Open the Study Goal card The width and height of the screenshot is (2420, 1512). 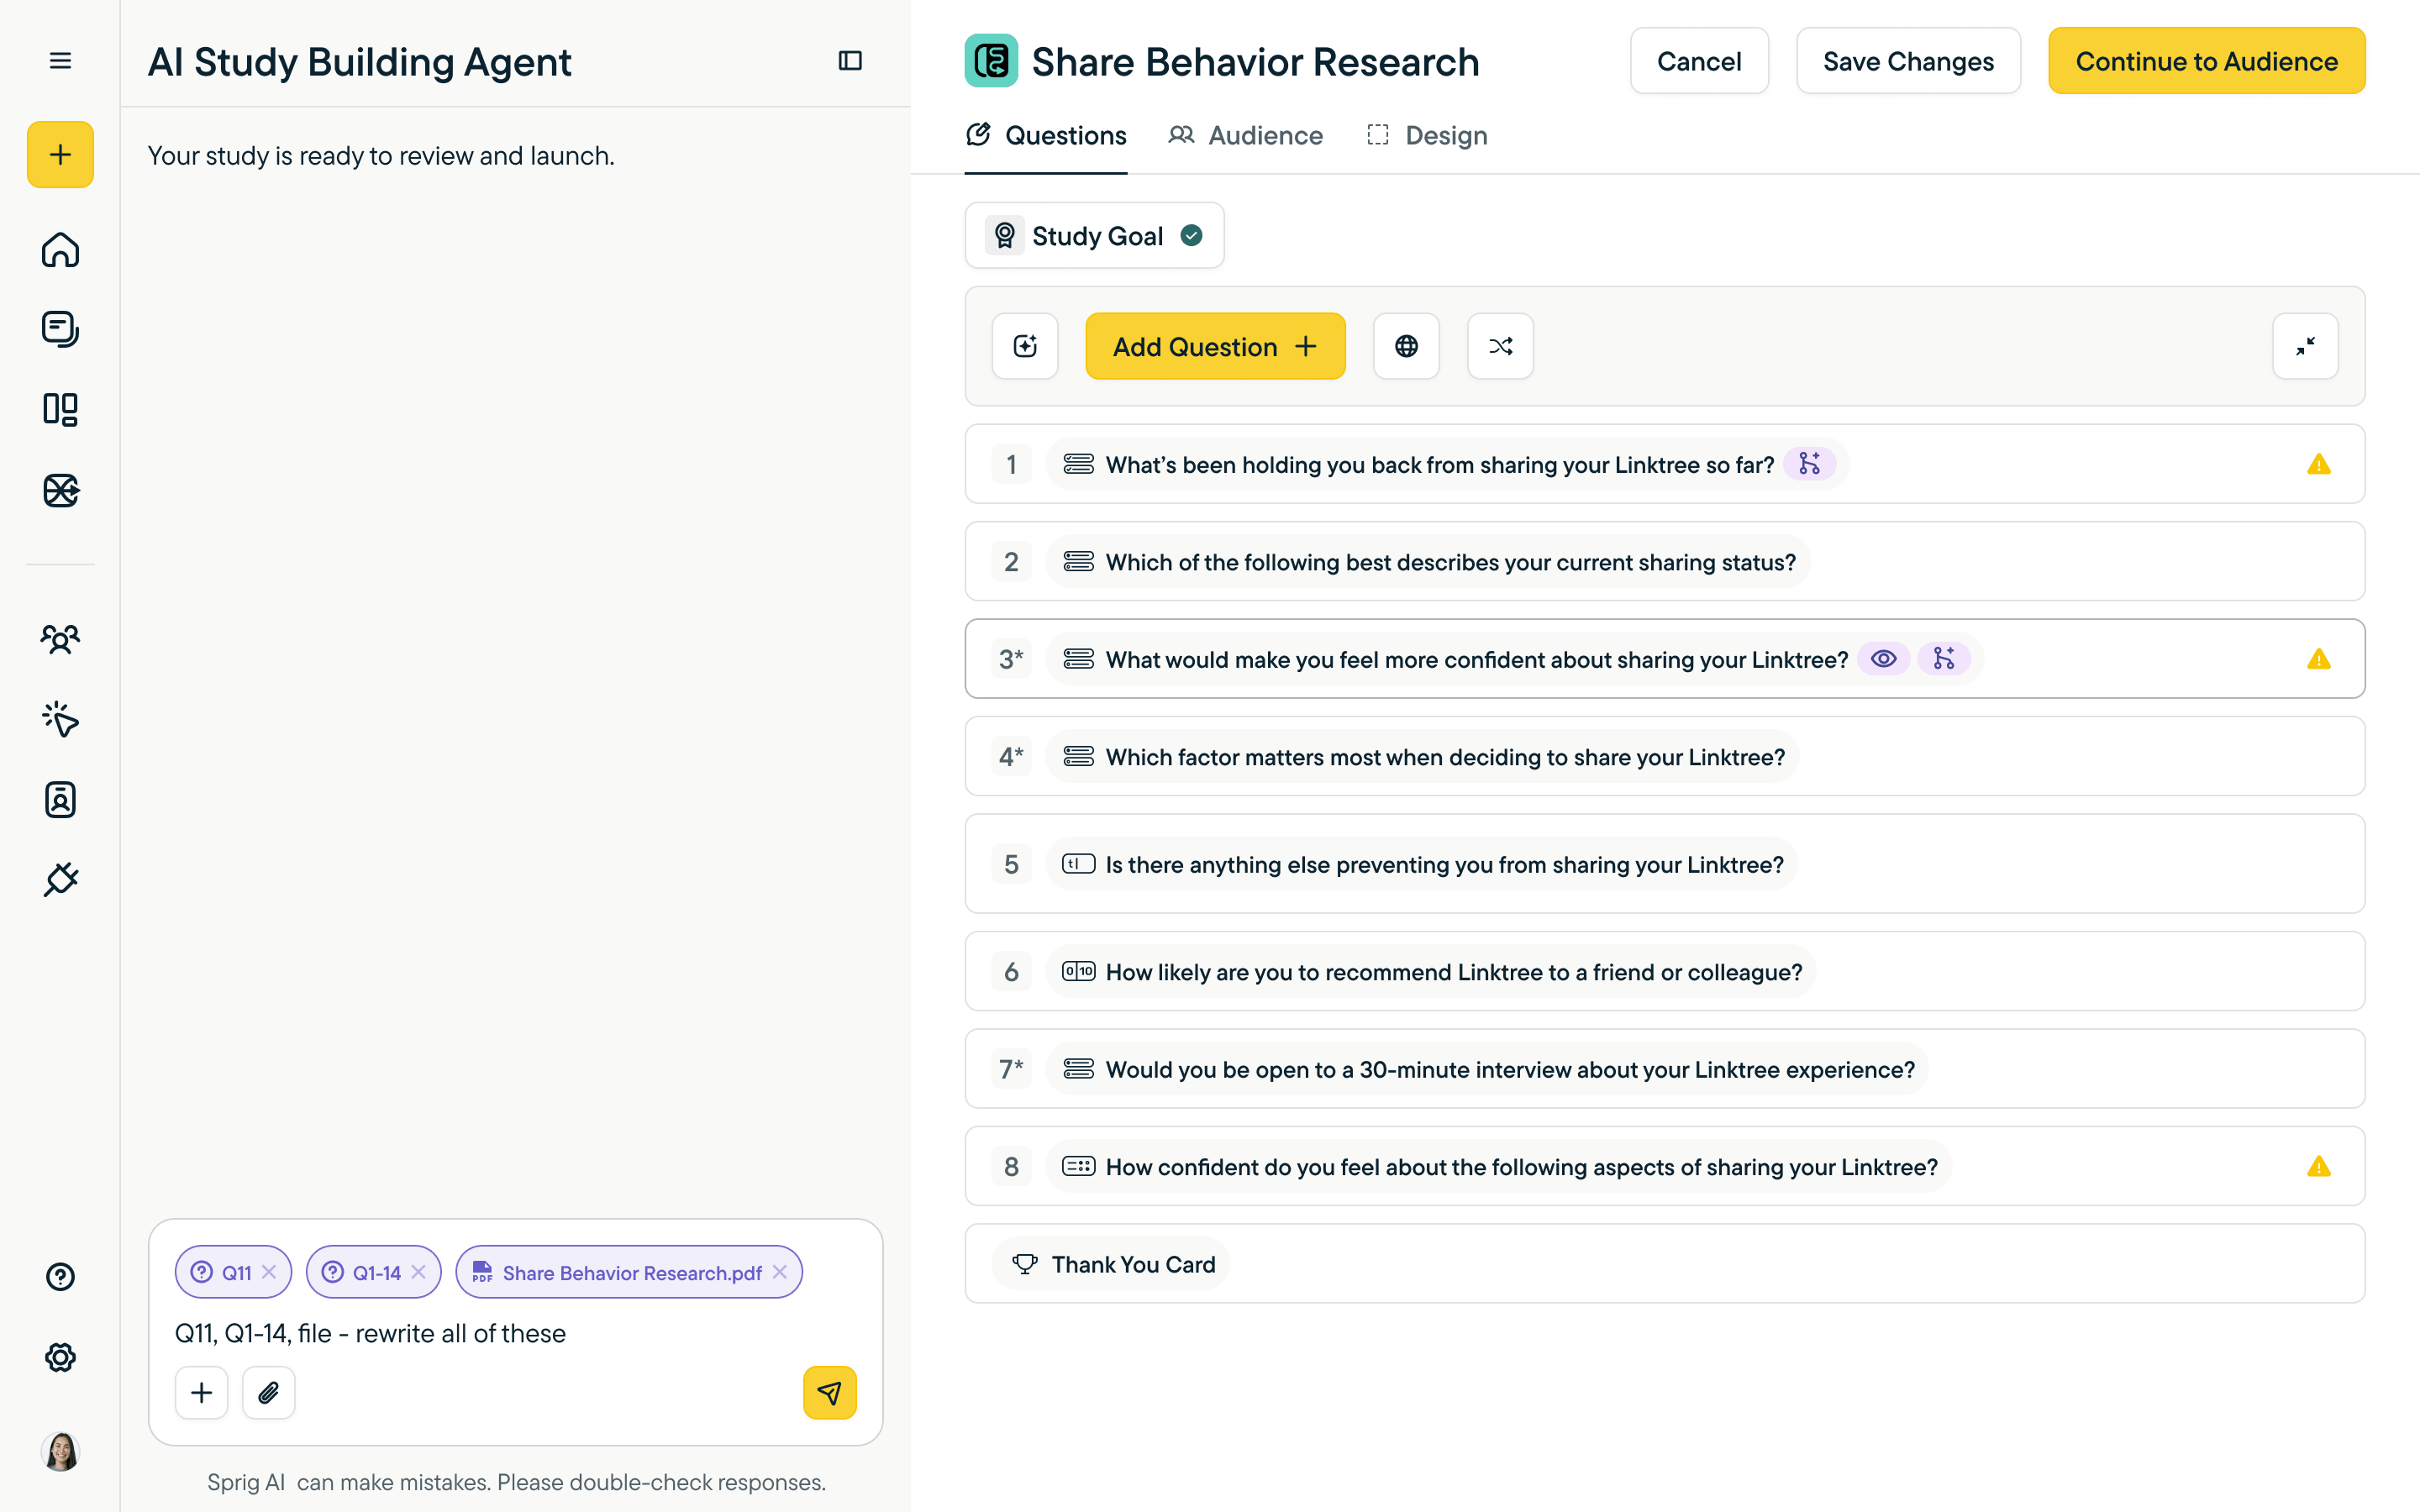pos(1094,235)
